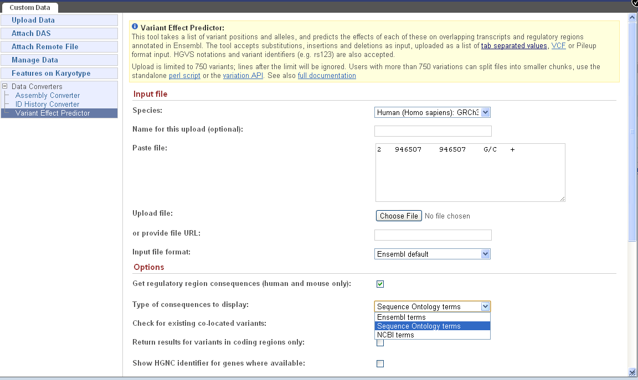Go to Attach Remote File section
This screenshot has height=380, width=638.
(45, 46)
